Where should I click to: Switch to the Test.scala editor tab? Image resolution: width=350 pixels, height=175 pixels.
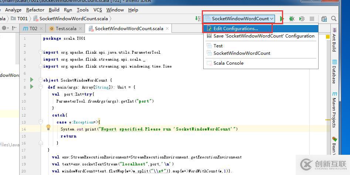[x=65, y=29]
